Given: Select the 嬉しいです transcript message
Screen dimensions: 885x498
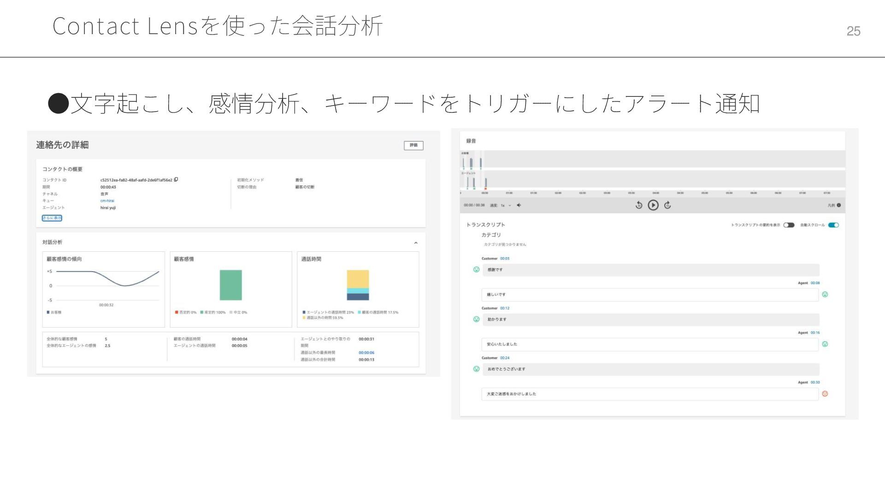Looking at the screenshot, I should [x=650, y=295].
